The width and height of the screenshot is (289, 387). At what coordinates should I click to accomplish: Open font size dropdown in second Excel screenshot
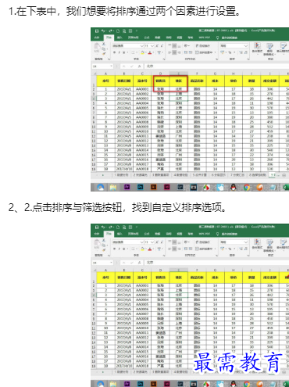click(152, 242)
